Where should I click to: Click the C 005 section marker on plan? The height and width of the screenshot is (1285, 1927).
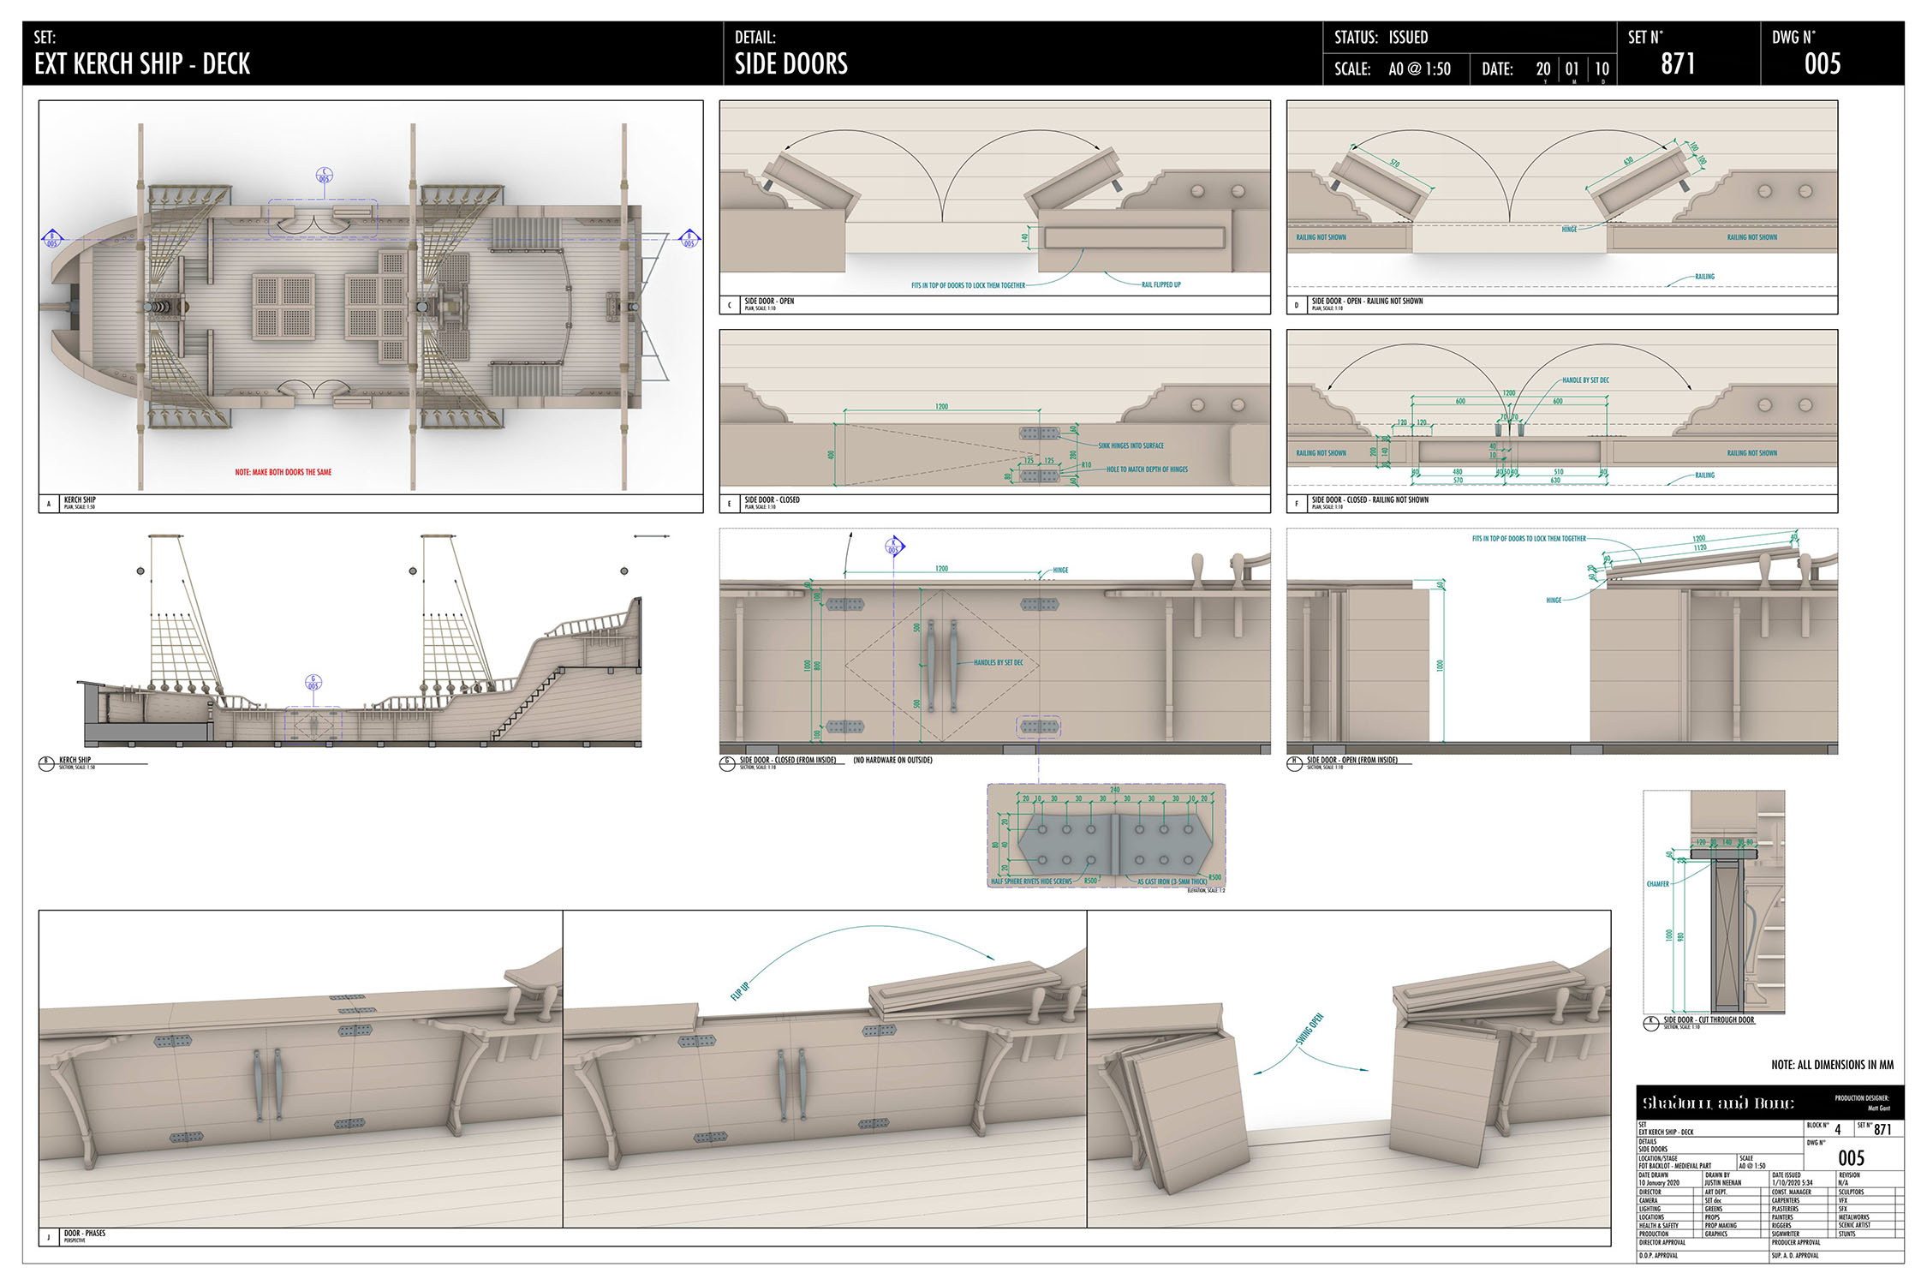click(x=324, y=176)
